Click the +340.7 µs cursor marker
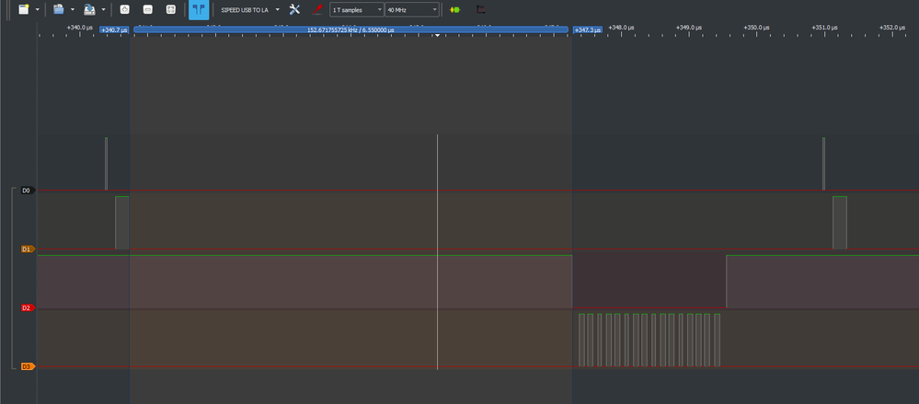919x404 pixels. pyautogui.click(x=114, y=29)
